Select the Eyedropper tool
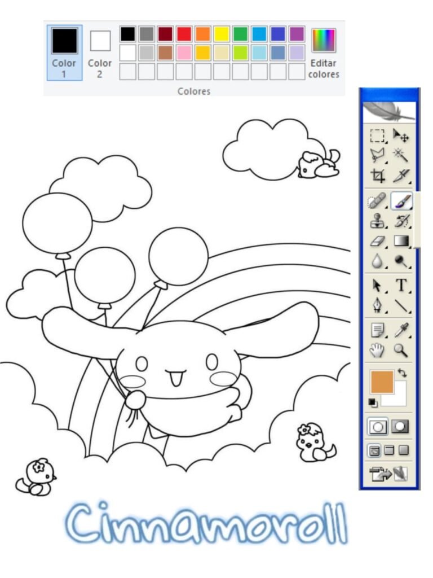 click(x=401, y=330)
